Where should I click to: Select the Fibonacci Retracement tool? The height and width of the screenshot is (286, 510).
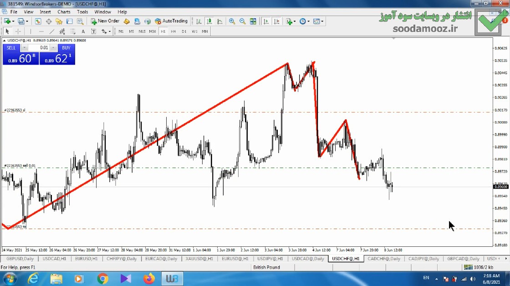click(x=72, y=31)
